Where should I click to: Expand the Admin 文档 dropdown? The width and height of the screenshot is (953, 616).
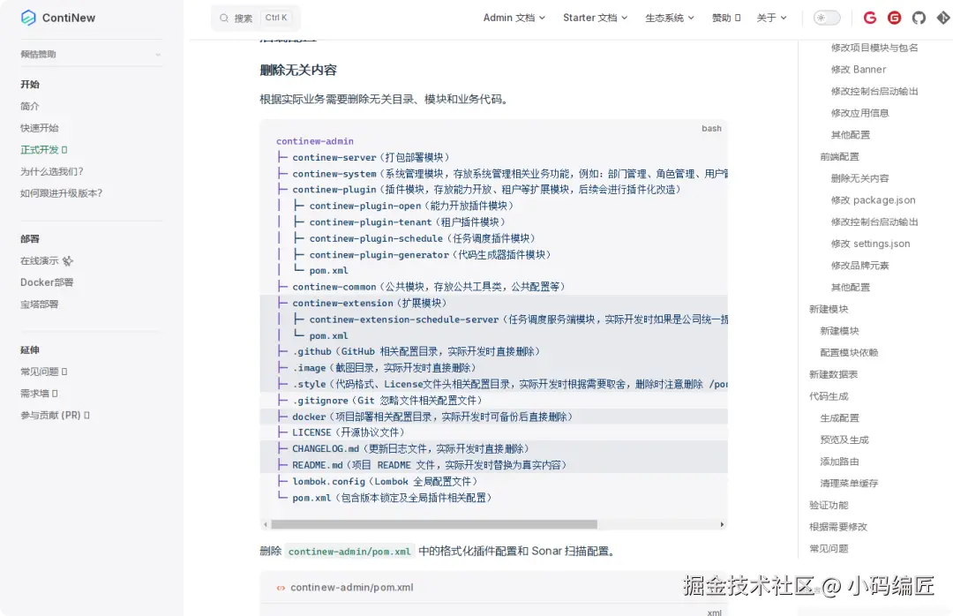[x=514, y=18]
